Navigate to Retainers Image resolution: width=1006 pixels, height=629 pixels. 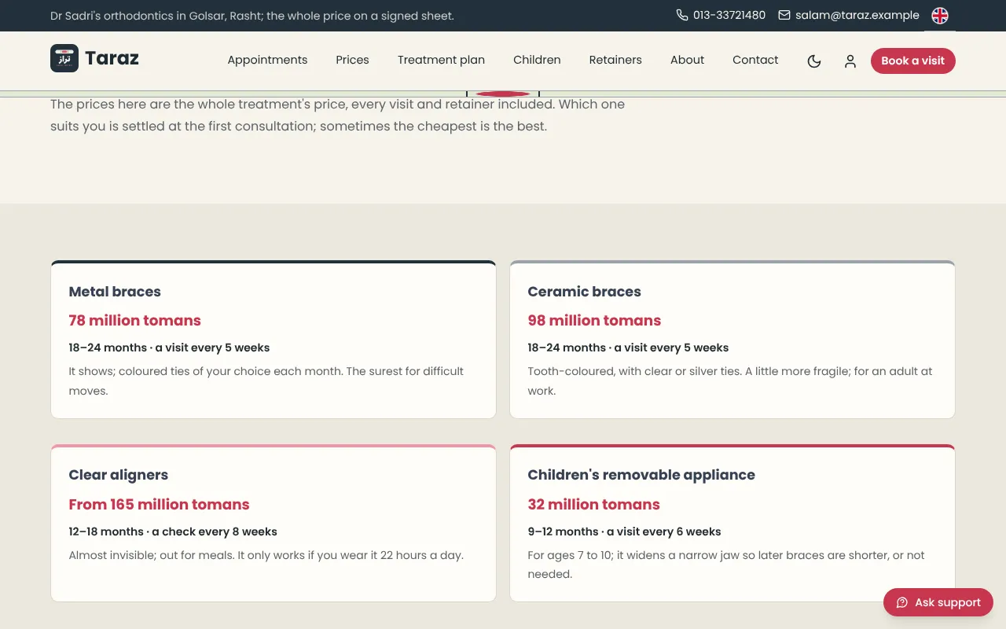tap(615, 60)
